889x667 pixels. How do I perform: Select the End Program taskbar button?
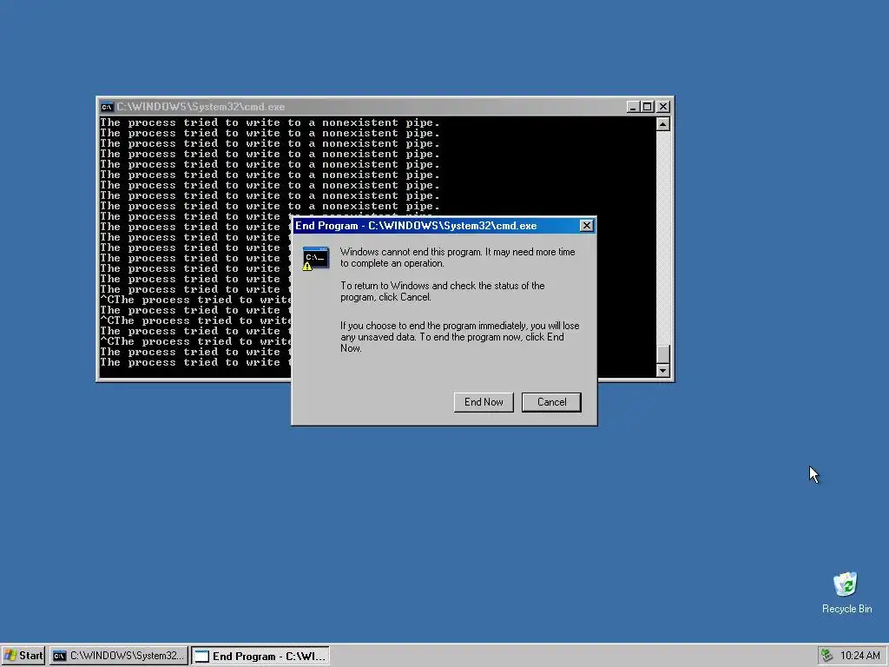pos(260,656)
